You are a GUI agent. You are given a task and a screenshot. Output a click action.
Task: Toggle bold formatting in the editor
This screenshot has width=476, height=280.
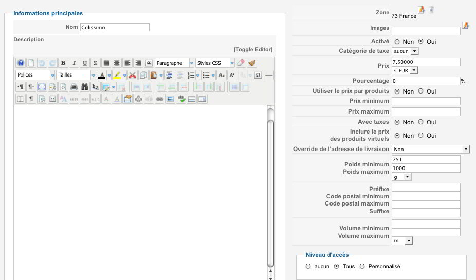pos(63,63)
